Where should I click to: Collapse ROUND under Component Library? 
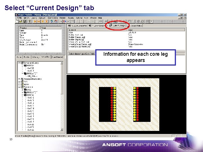pyautogui.click(x=22, y=66)
